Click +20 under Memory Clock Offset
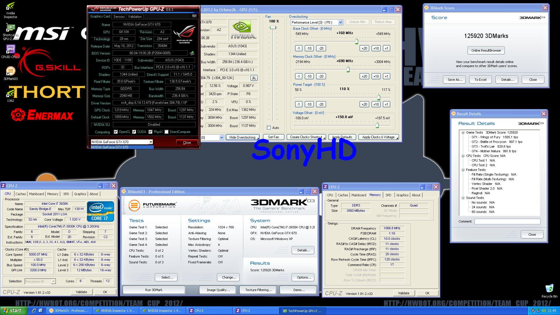Image resolution: width=560 pixels, height=315 pixels. point(364,76)
